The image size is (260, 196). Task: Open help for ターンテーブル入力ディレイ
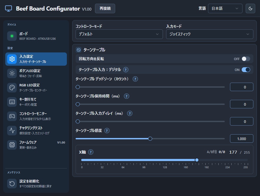point(130,113)
